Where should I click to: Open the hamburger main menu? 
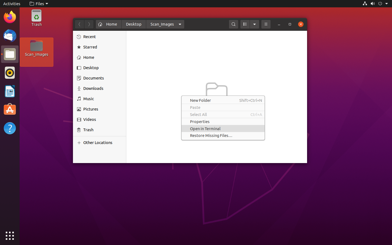(x=266, y=24)
